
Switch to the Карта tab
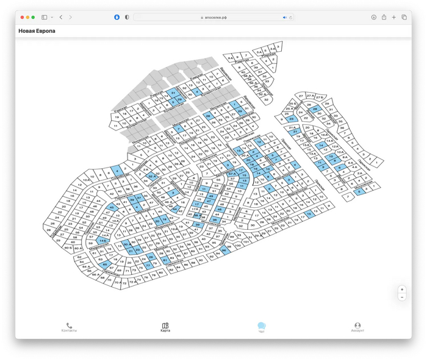point(165,327)
